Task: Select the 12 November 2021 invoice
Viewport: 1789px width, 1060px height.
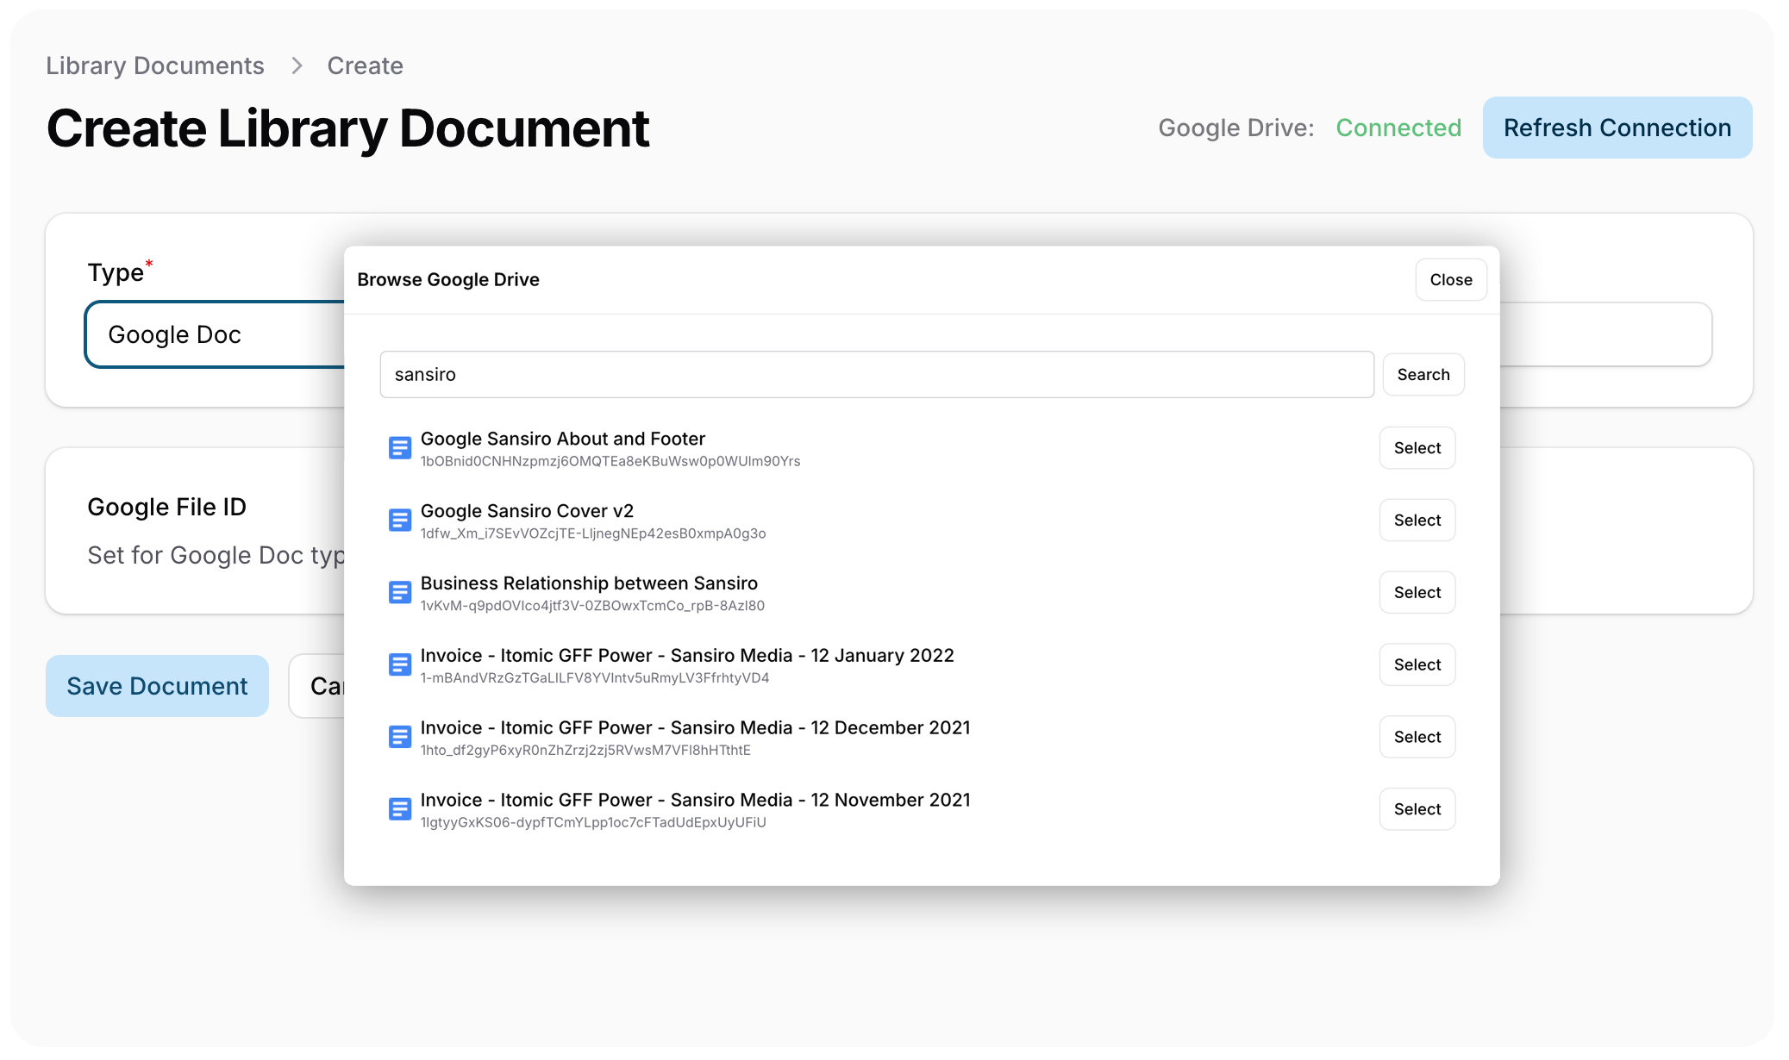Action: 1417,809
